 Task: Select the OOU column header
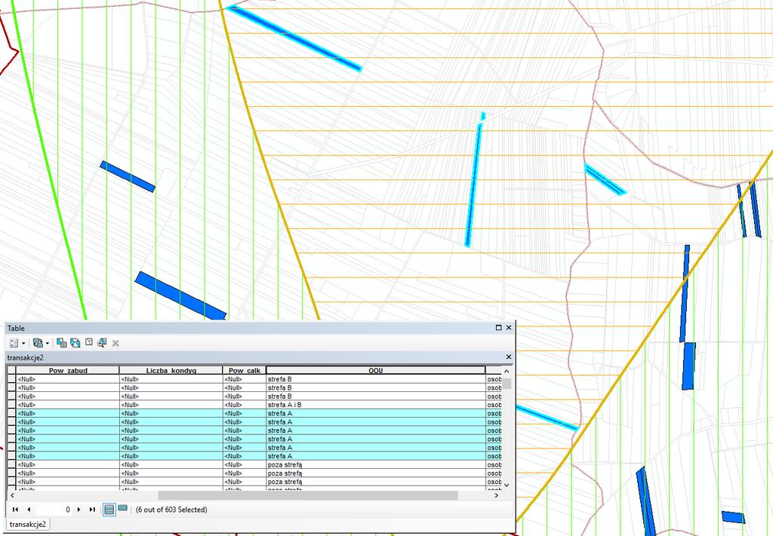pyautogui.click(x=376, y=370)
